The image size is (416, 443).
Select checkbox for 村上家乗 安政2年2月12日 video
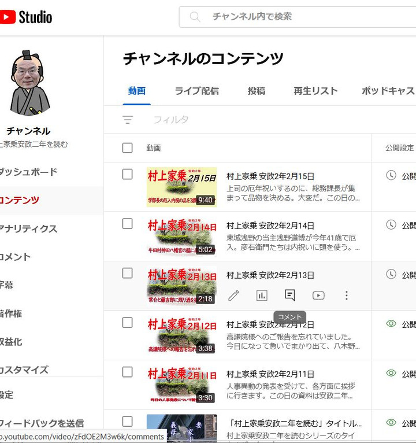click(x=128, y=323)
